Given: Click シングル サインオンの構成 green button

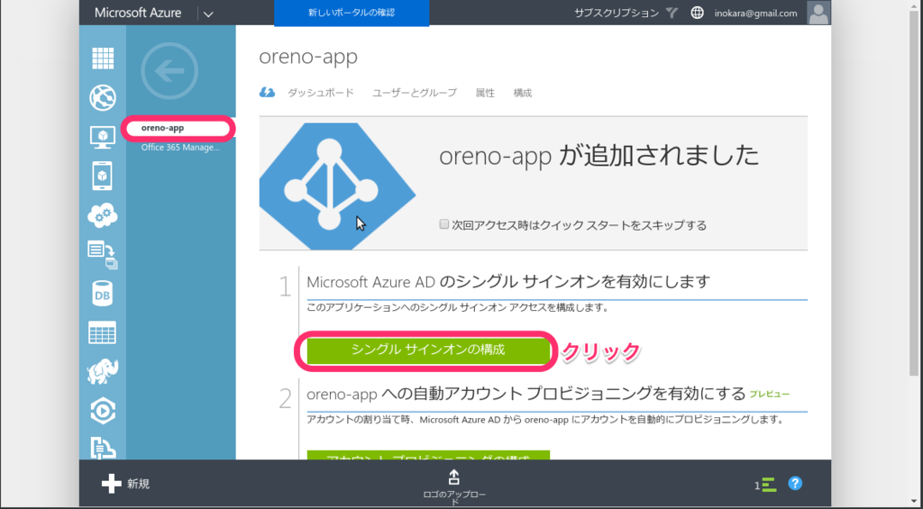Looking at the screenshot, I should (428, 350).
